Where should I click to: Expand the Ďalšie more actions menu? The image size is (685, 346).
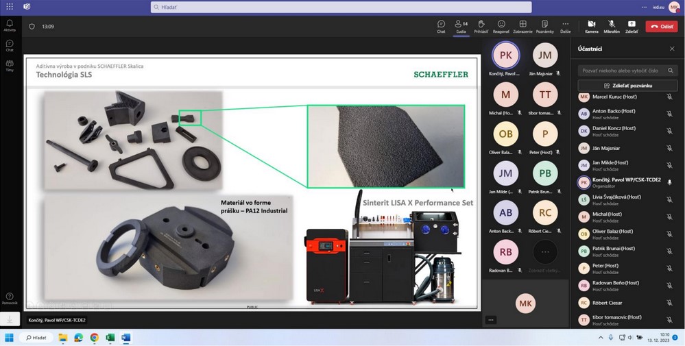point(565,26)
